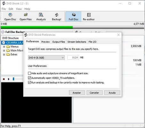Stop the preview playback
The image size is (145, 128).
pyautogui.click(x=4, y=79)
